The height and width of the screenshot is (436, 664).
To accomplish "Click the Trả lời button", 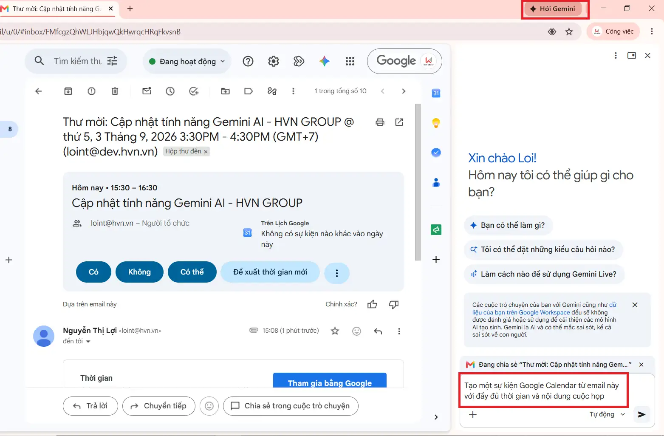I will [90, 406].
